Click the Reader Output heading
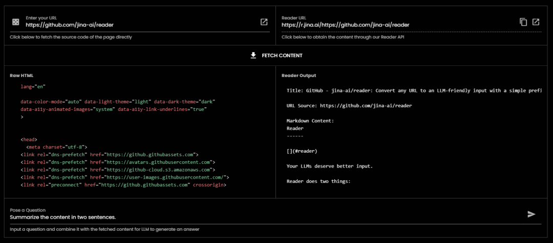 point(299,76)
